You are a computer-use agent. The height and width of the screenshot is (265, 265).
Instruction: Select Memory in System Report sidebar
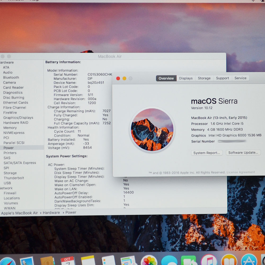click(x=10, y=128)
